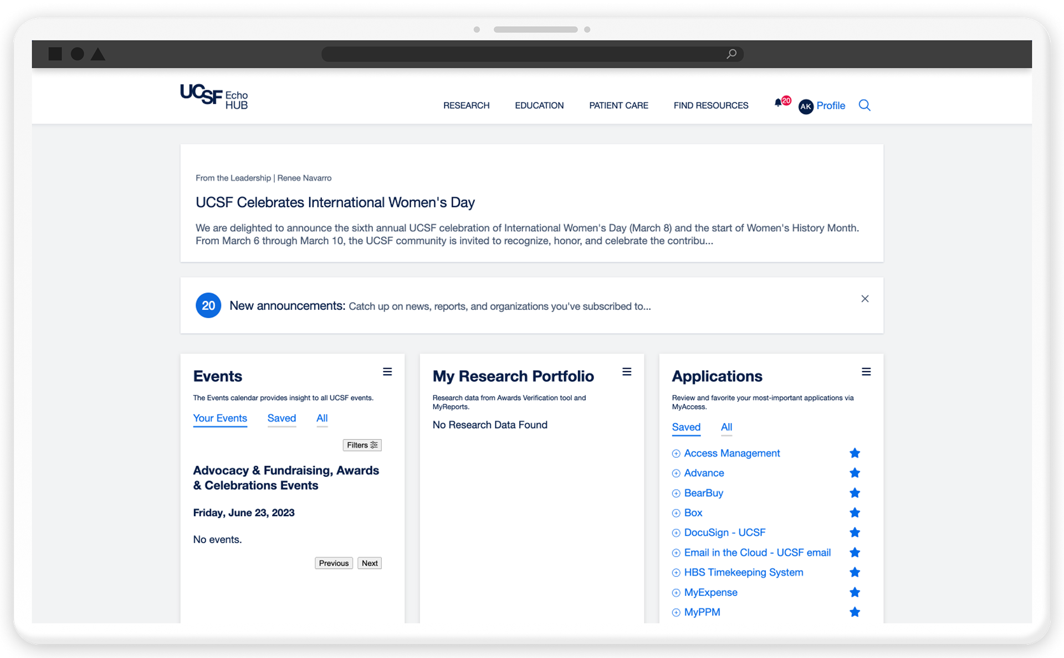Toggle Email in the Cloud favorite star

[855, 553]
